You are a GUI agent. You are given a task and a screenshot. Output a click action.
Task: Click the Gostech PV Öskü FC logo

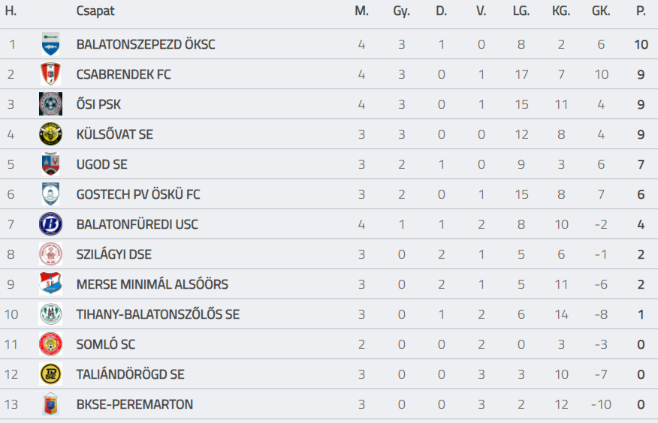(50, 194)
